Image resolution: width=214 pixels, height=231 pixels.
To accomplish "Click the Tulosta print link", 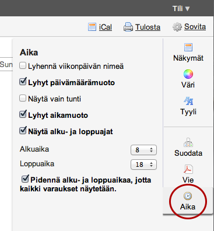I will point(148,27).
